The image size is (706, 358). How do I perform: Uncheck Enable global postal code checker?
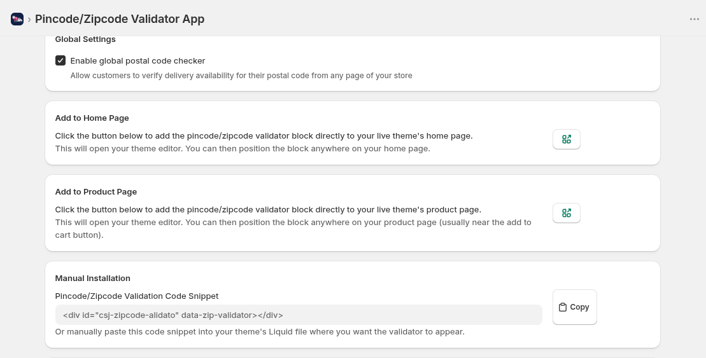(x=60, y=60)
